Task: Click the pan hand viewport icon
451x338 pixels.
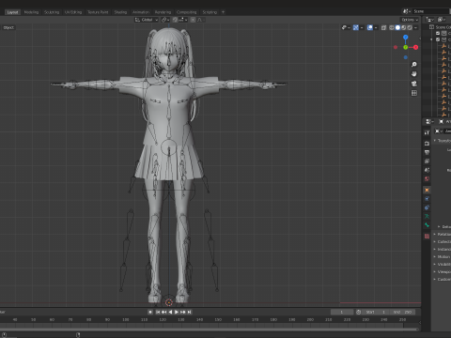Action: click(414, 74)
